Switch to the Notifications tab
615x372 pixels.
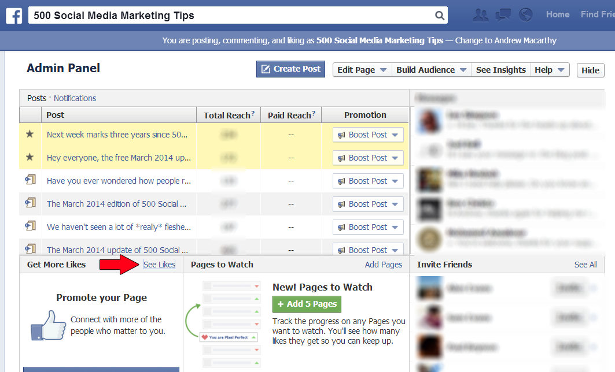[75, 98]
